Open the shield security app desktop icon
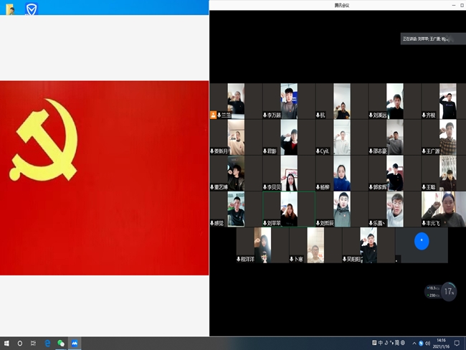466x350 pixels. tap(32, 9)
